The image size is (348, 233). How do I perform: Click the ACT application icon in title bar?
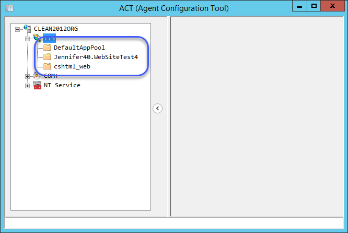tap(9, 8)
